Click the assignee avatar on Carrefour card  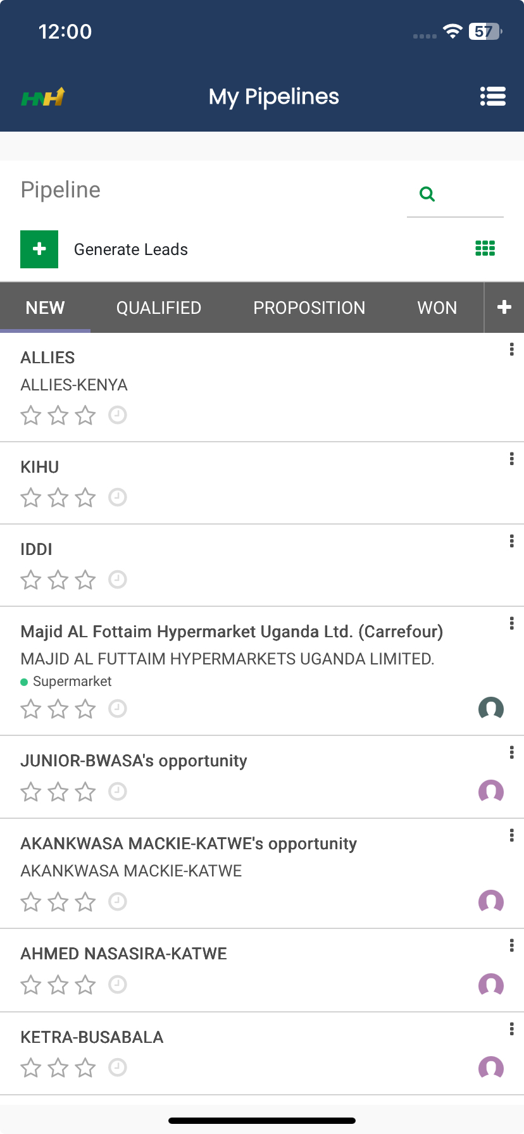[490, 709]
